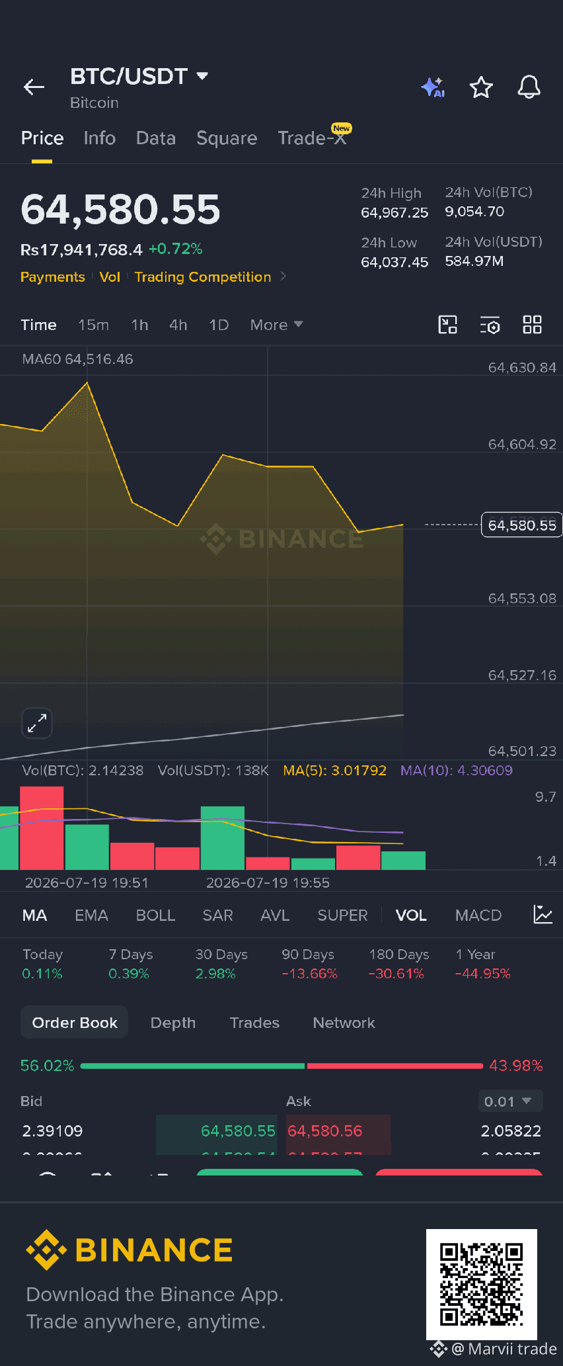563x1366 pixels.
Task: Open chart drawing tools icon
Action: [448, 325]
